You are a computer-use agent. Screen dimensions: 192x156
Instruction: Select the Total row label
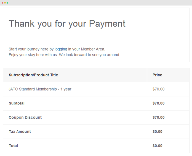(x=13, y=146)
